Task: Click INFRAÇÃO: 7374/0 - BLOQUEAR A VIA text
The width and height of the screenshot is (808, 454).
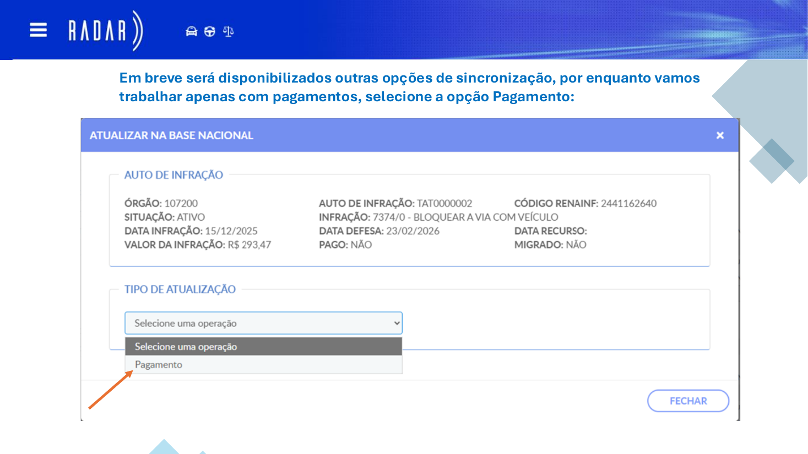Action: click(x=438, y=217)
